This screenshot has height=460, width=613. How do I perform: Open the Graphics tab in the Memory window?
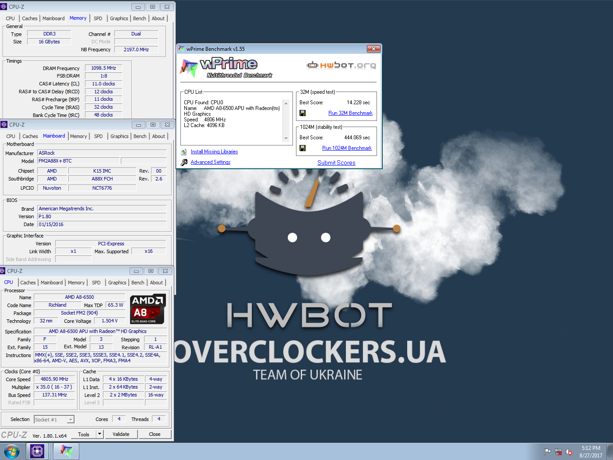(119, 18)
